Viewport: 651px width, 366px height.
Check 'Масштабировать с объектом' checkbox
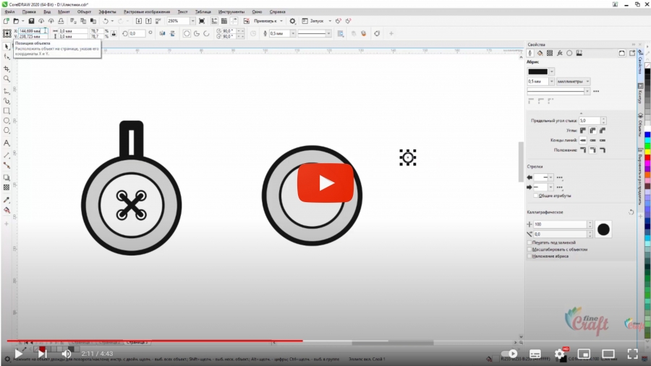(x=529, y=250)
